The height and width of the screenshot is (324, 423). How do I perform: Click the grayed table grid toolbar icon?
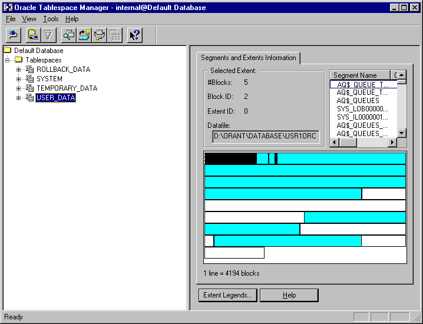point(115,35)
